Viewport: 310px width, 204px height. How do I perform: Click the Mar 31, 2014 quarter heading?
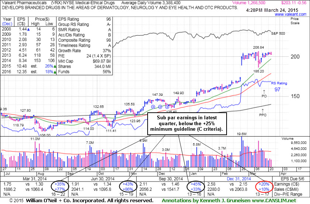pos(35,179)
